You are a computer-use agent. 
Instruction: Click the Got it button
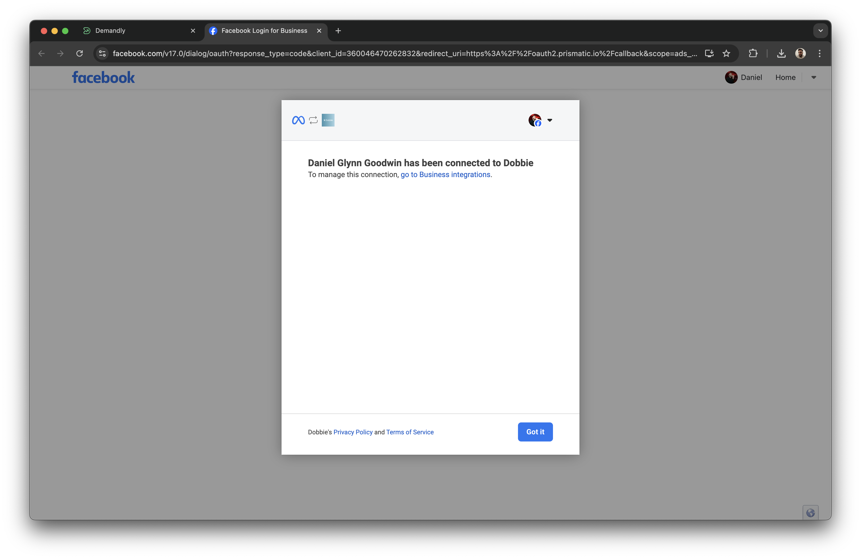coord(535,432)
